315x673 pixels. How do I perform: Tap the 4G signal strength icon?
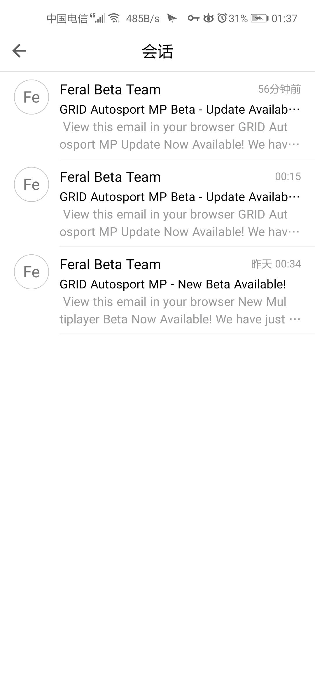coord(97,18)
